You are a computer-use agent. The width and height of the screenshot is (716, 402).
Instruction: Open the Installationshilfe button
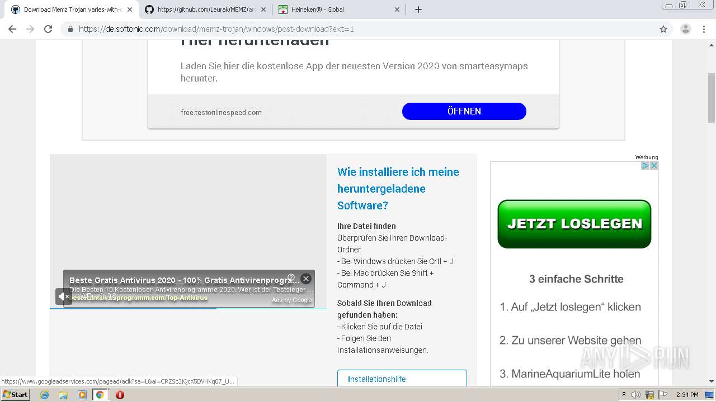pyautogui.click(x=402, y=378)
